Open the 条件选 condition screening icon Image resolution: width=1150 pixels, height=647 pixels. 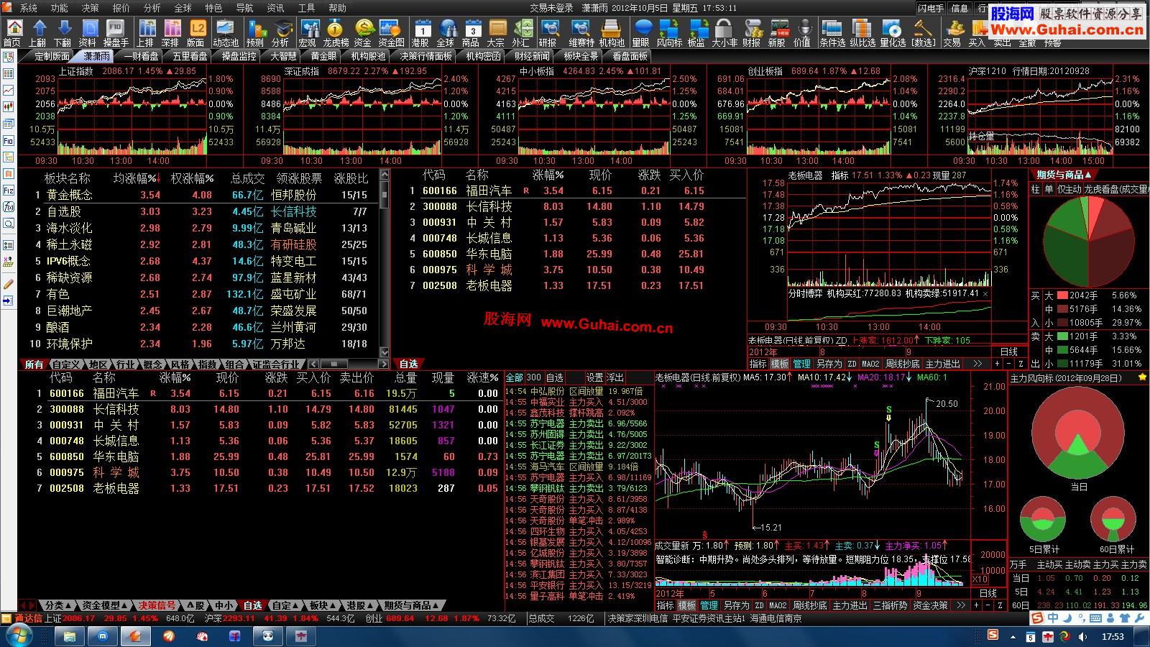832,33
